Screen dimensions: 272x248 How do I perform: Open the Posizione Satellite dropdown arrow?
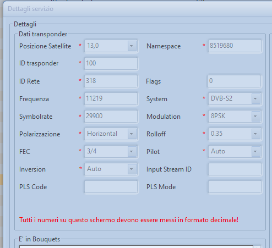point(132,46)
